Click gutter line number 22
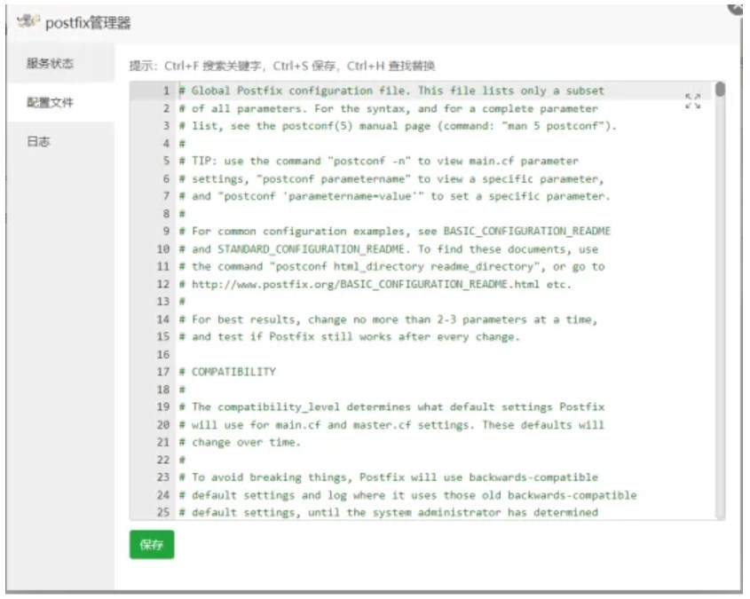This screenshot has width=750, height=599. tap(163, 460)
